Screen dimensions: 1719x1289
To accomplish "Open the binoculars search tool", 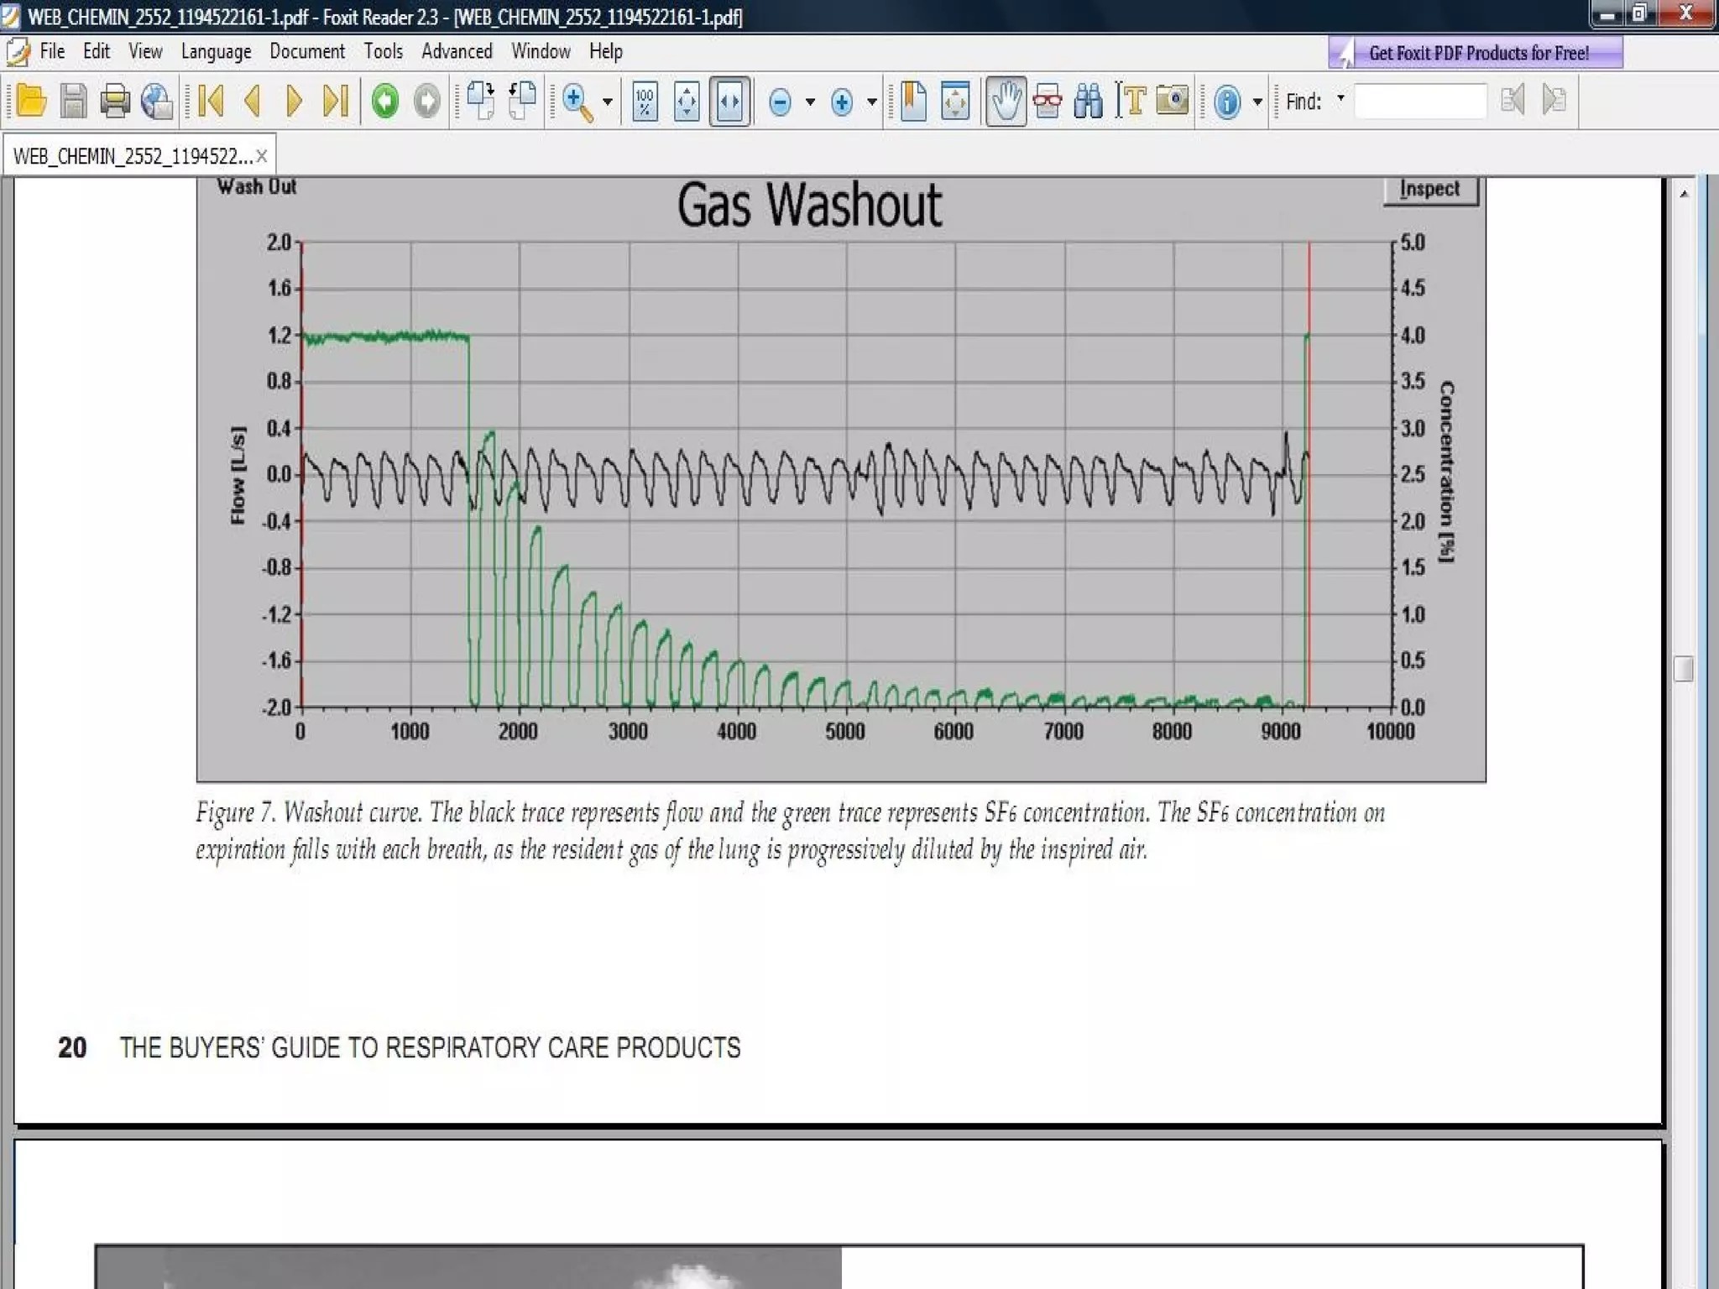I will pyautogui.click(x=1089, y=102).
